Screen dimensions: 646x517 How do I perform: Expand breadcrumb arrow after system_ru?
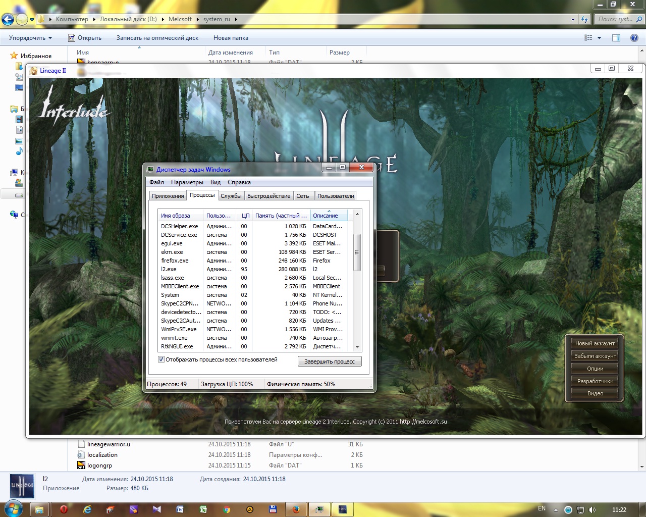(x=236, y=19)
